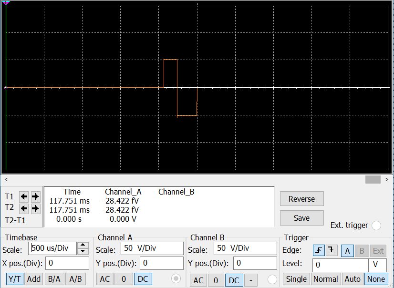Screen dimensions: 394x288
Task: Increase Timebase scale with up spinner
Action: [83, 246]
